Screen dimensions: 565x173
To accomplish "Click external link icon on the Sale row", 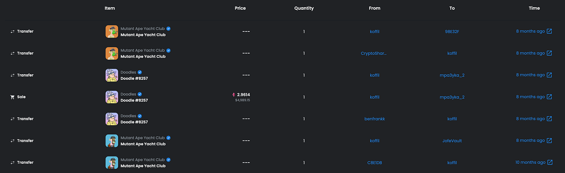I will (x=549, y=97).
